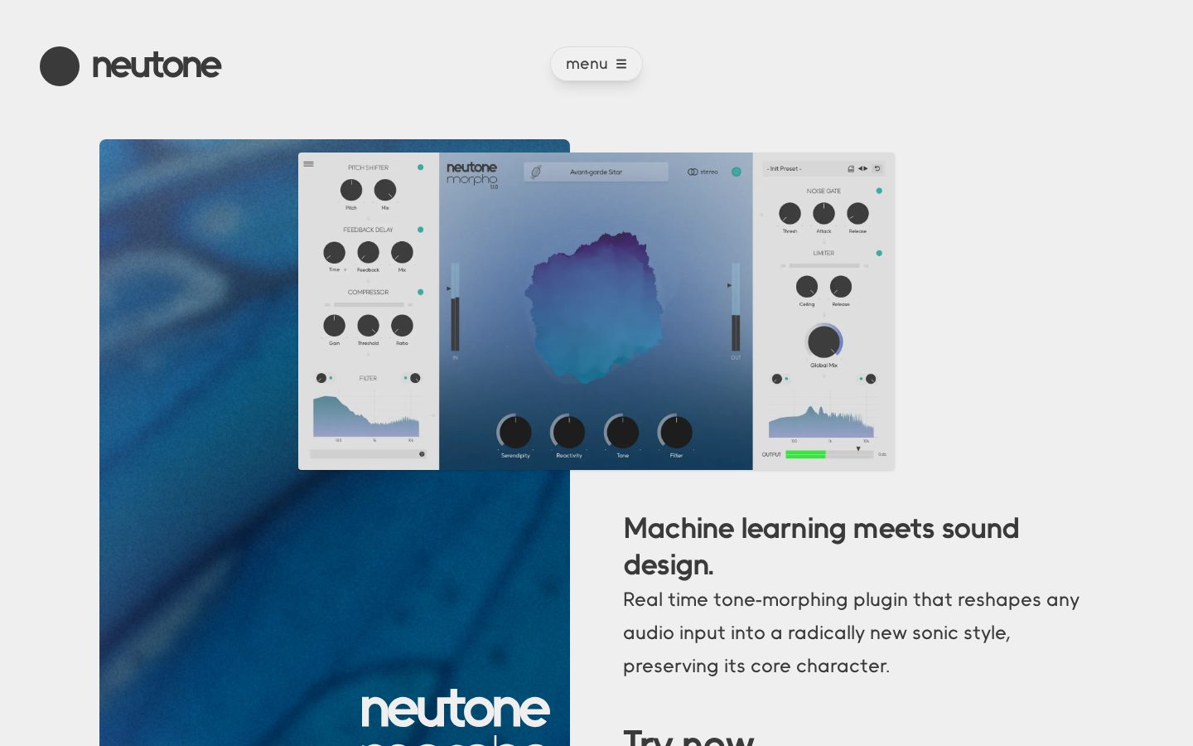
Task: Toggle the Feedback Delay power indicator
Action: tap(420, 230)
